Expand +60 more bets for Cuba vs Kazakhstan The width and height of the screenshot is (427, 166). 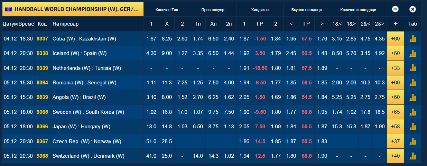pos(395,39)
